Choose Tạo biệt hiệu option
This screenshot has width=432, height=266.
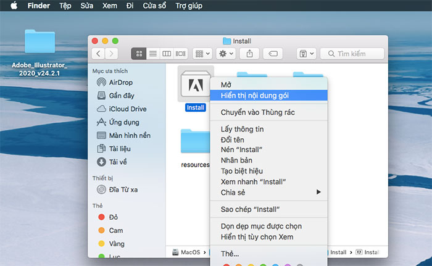pyautogui.click(x=268, y=171)
